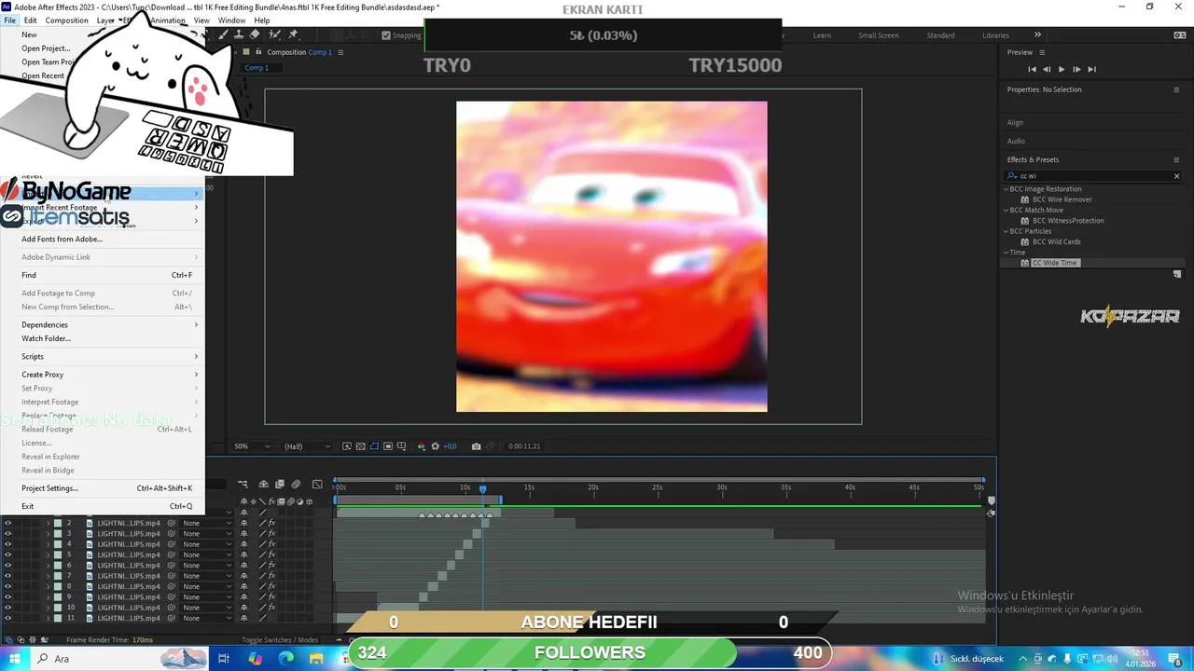
Task: Click reset exposure icon
Action: [x=435, y=446]
